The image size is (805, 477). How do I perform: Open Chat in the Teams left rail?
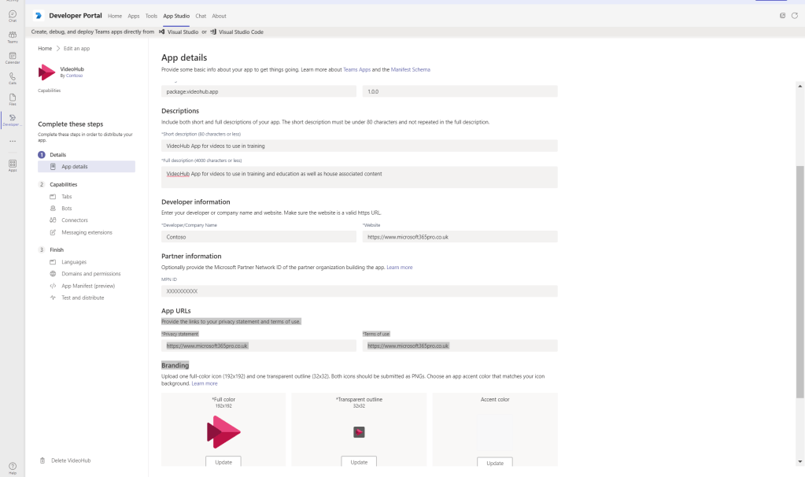[12, 15]
